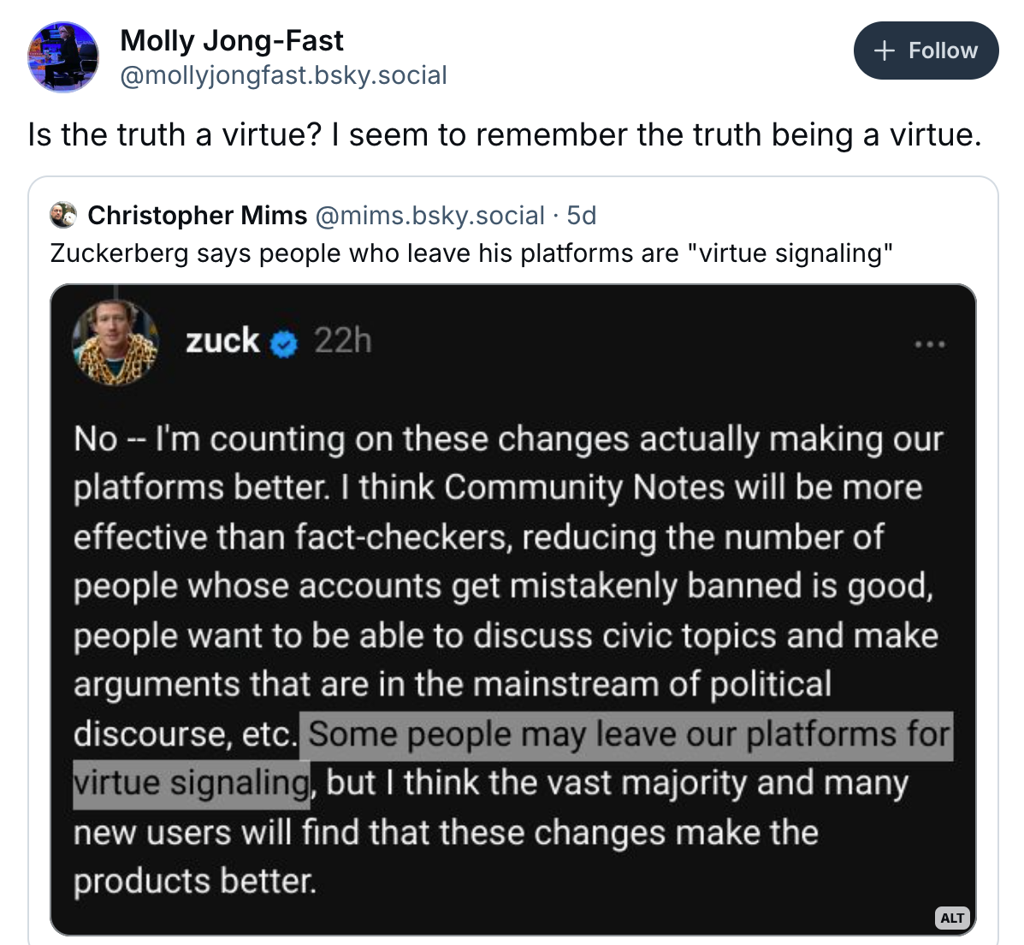Click 'products better.' line in the embedded screenshot
The width and height of the screenshot is (1024, 945).
pyautogui.click(x=195, y=882)
